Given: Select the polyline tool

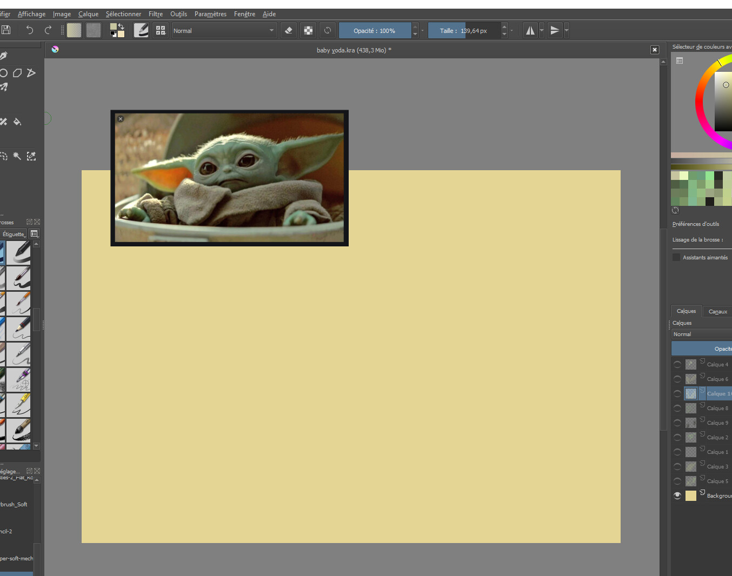Looking at the screenshot, I should 31,72.
